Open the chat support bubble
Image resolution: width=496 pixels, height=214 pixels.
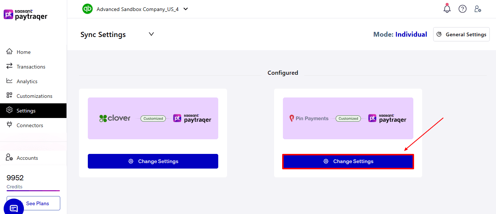[x=14, y=207]
